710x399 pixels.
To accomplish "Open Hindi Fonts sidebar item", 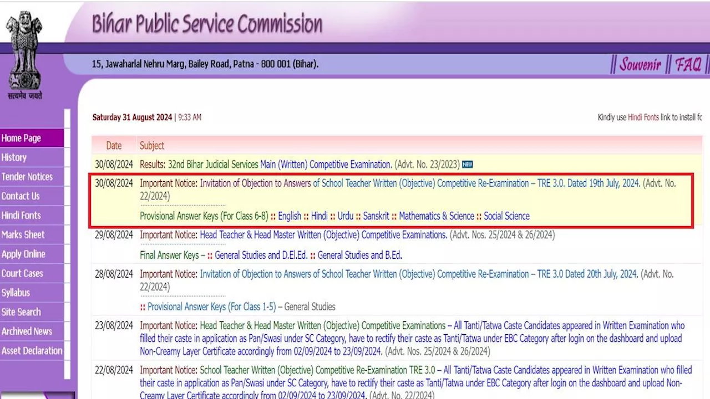I will [x=32, y=216].
